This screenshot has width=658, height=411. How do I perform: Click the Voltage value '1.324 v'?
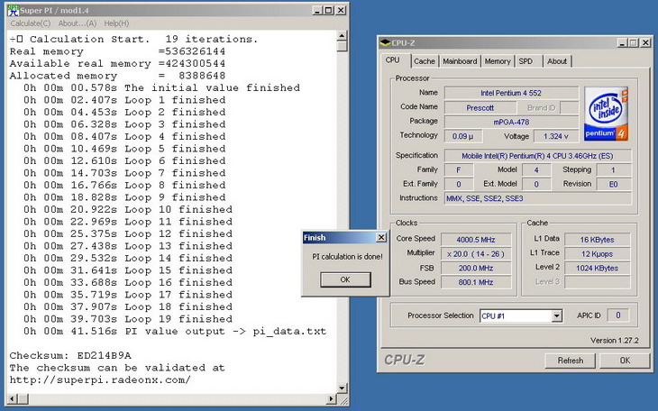(555, 136)
